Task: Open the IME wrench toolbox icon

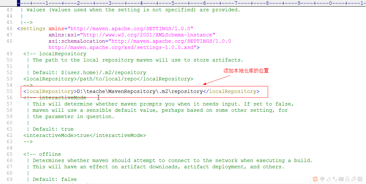Action: 354,179
